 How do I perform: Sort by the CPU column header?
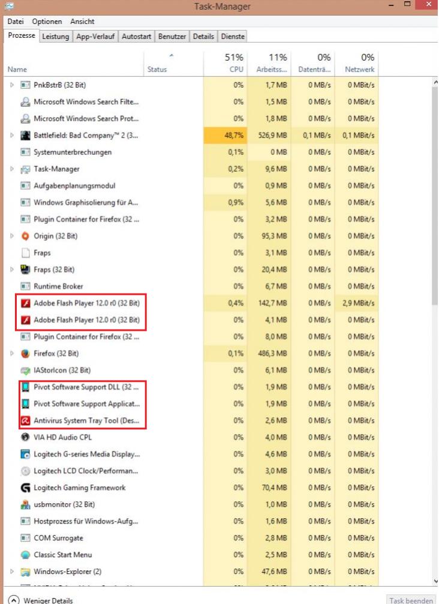pyautogui.click(x=225, y=64)
